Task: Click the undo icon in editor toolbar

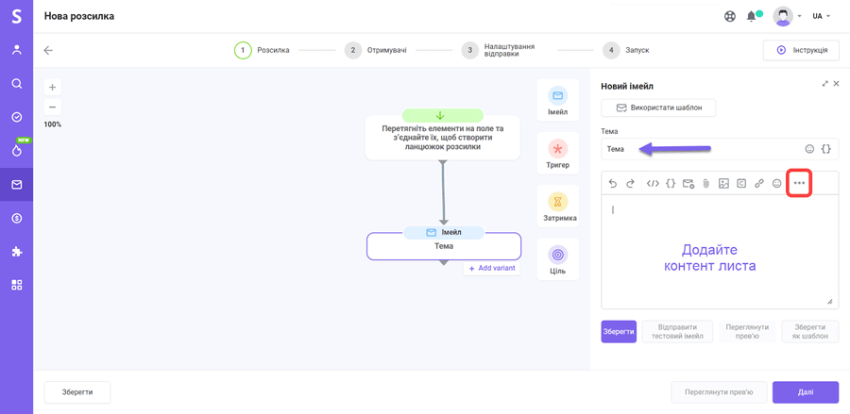Action: tap(613, 184)
